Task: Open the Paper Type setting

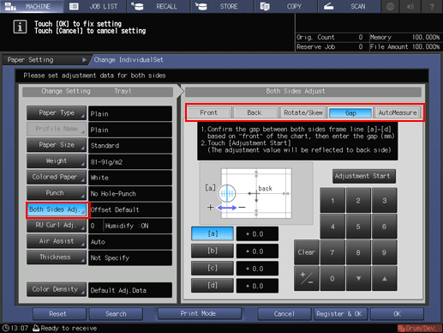Action: [57, 113]
